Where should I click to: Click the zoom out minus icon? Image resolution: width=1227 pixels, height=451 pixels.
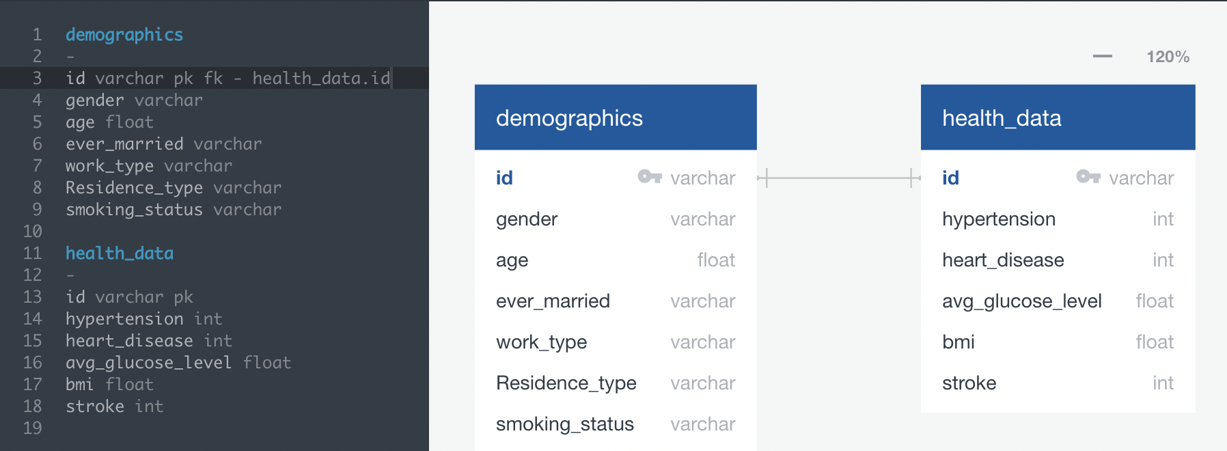[x=1102, y=56]
